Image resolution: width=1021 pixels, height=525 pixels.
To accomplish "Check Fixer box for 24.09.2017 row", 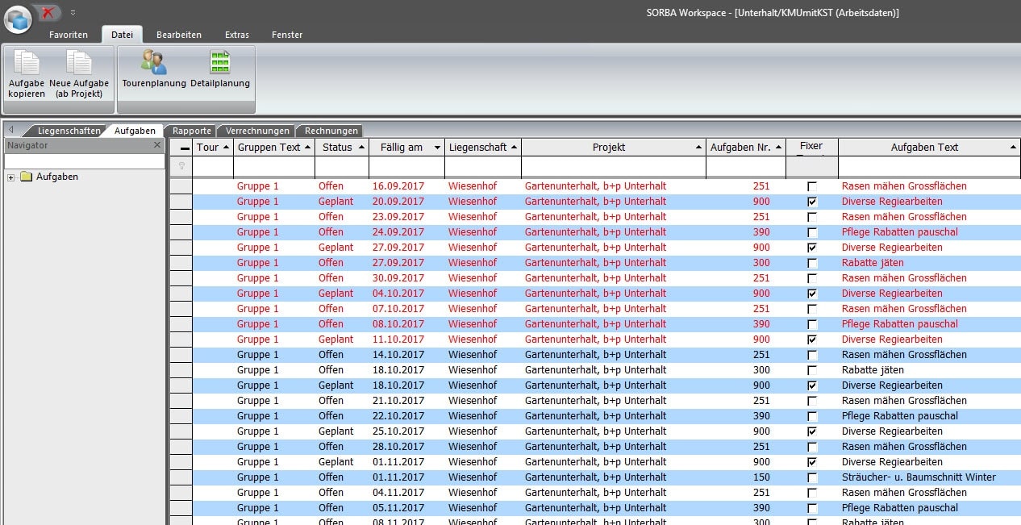I will [x=812, y=232].
